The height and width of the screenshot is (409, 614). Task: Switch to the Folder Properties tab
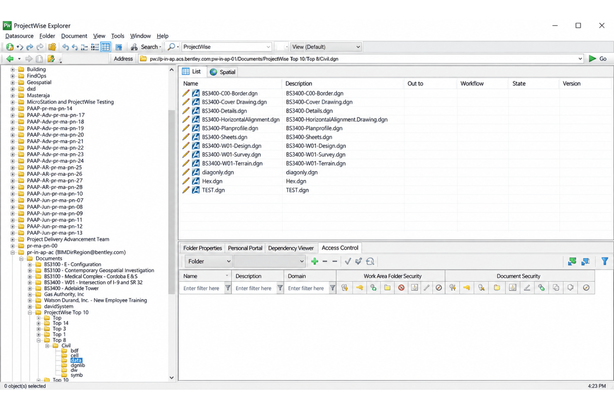202,248
